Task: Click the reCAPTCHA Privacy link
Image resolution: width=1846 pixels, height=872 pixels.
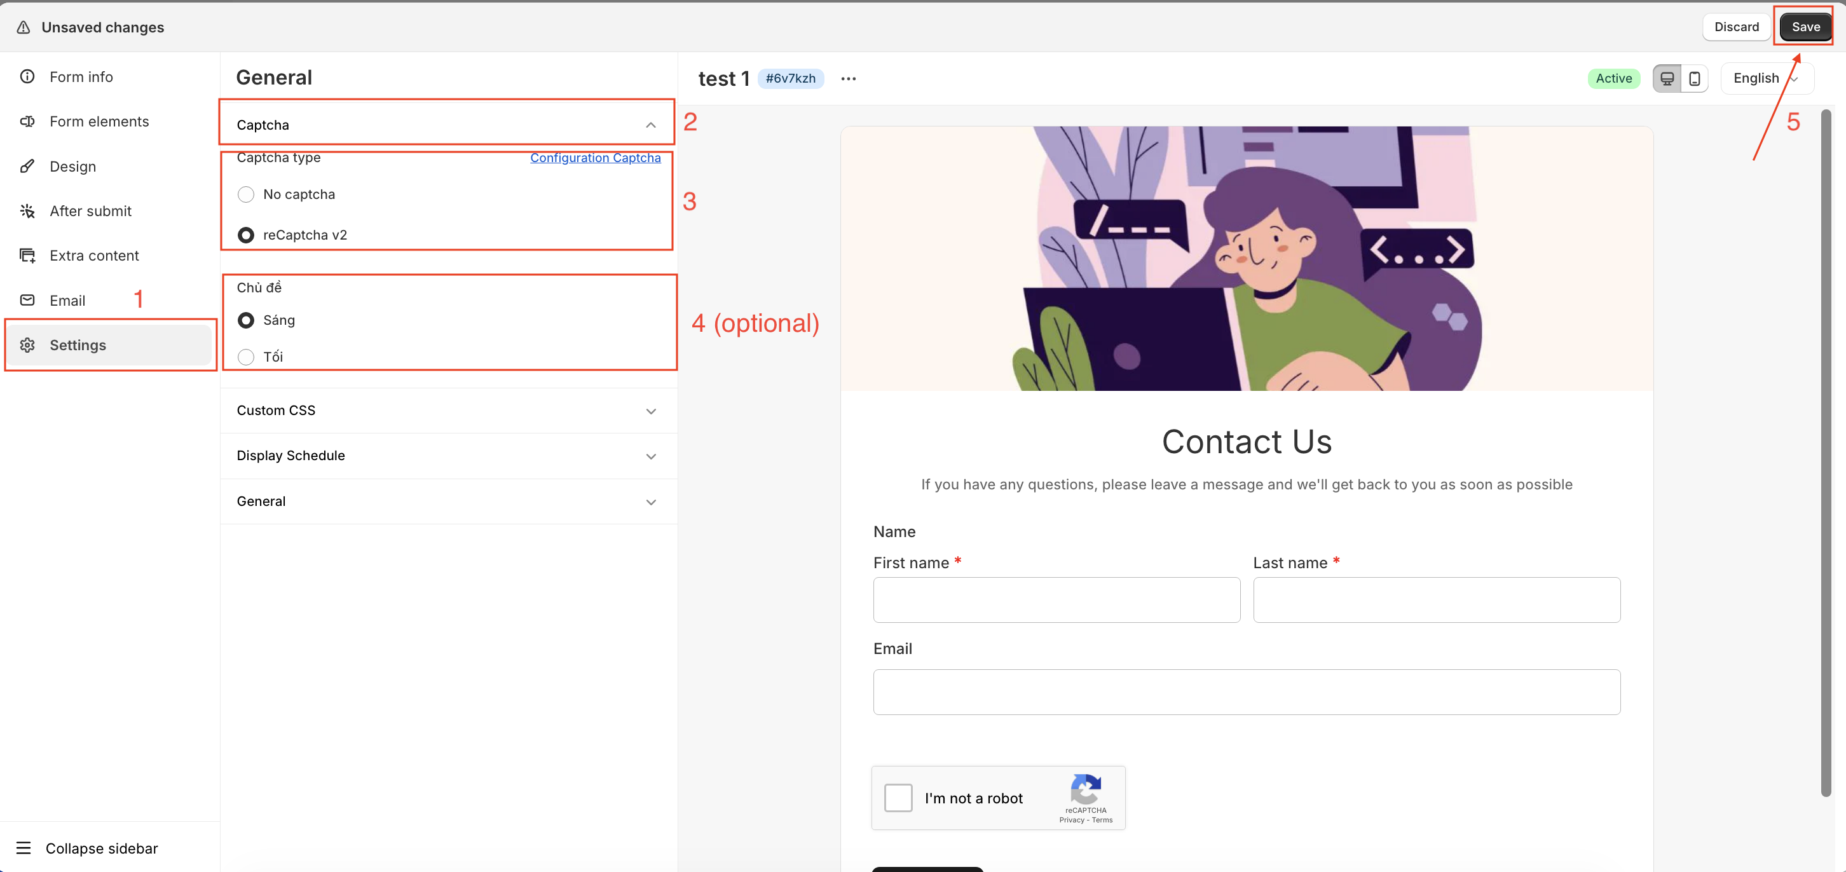Action: pyautogui.click(x=1071, y=820)
